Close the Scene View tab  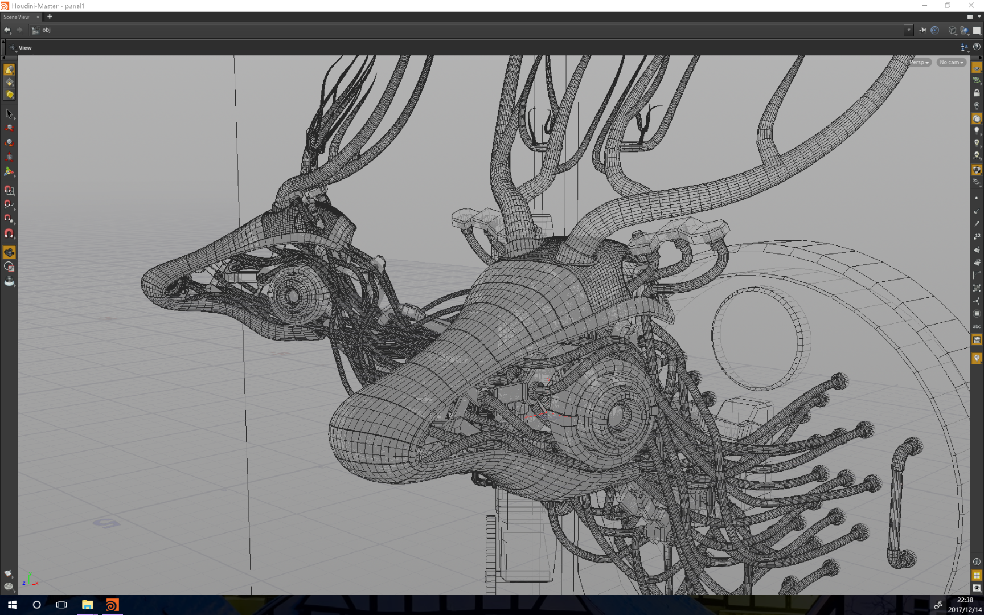(x=38, y=17)
